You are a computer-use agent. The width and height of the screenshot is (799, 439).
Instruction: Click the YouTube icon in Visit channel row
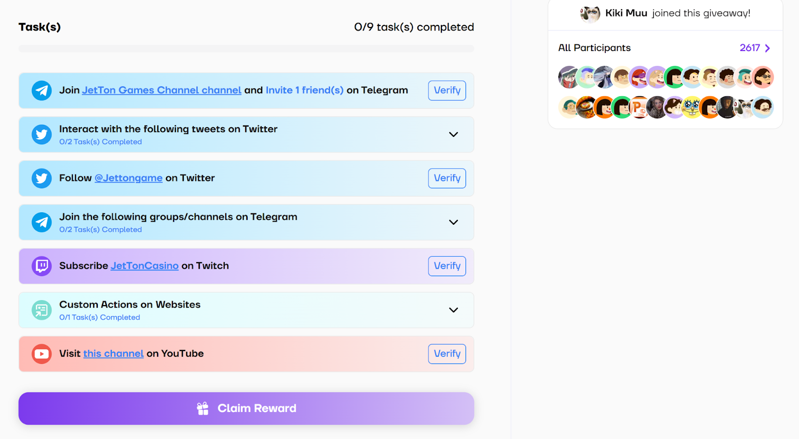click(41, 354)
